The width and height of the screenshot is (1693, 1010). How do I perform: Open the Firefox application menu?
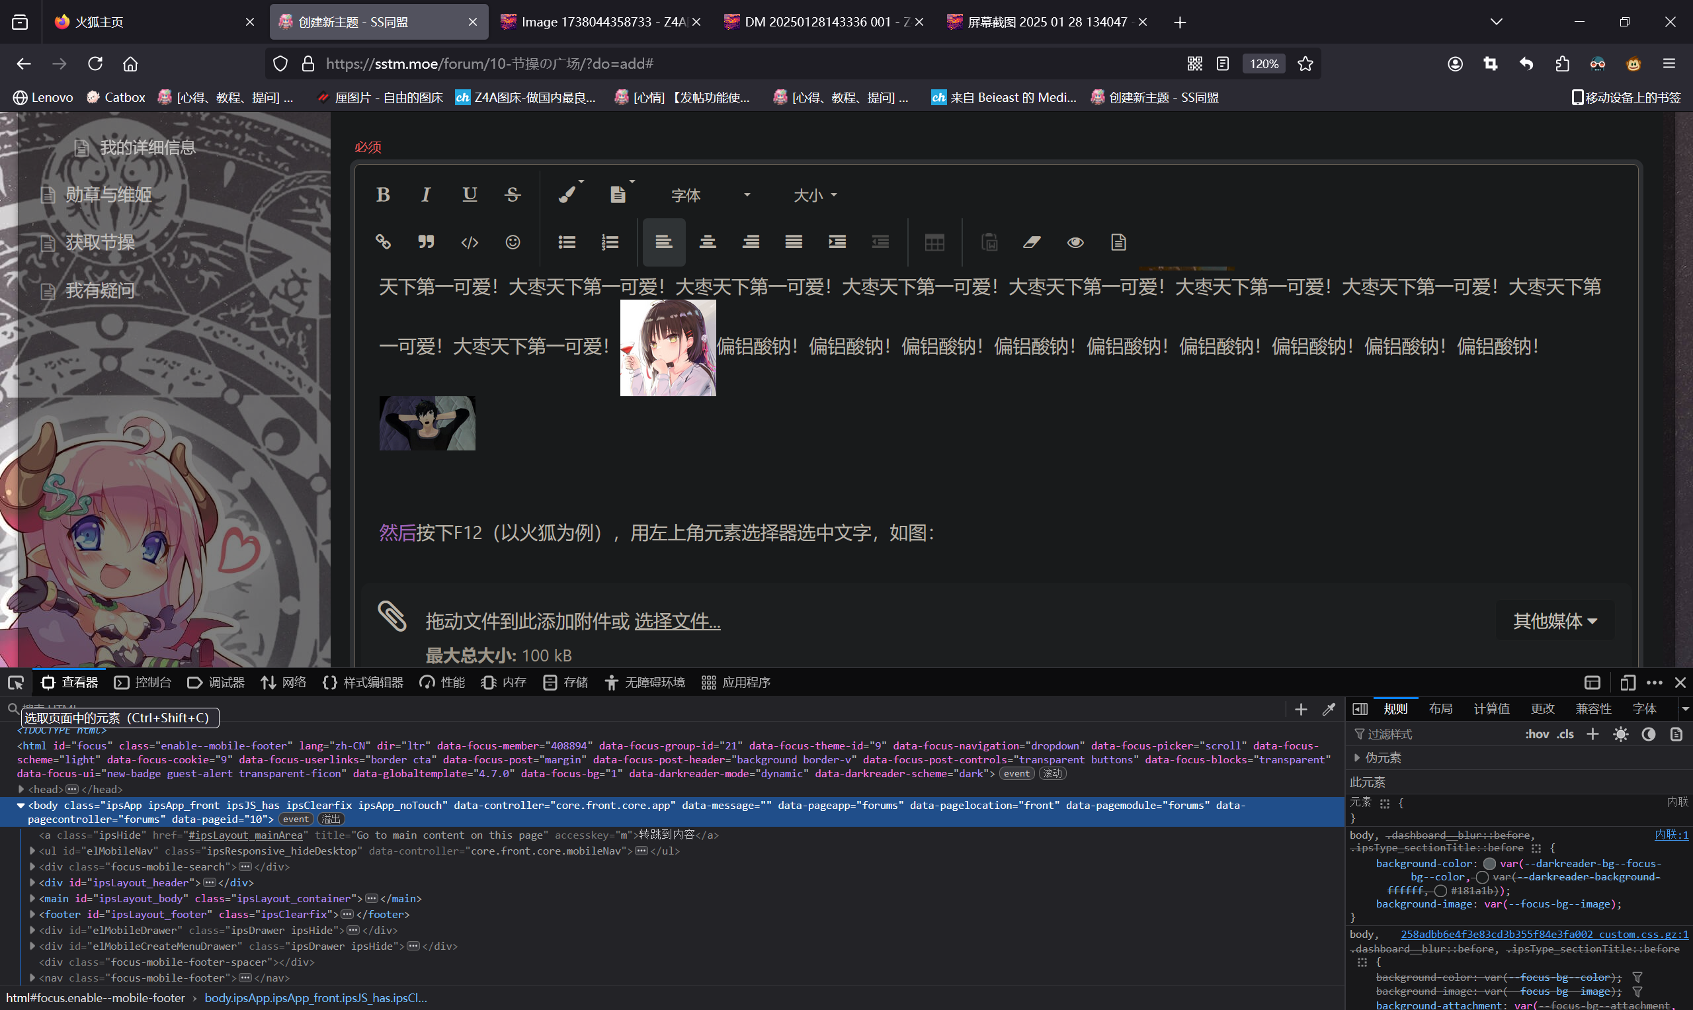[x=1669, y=63]
